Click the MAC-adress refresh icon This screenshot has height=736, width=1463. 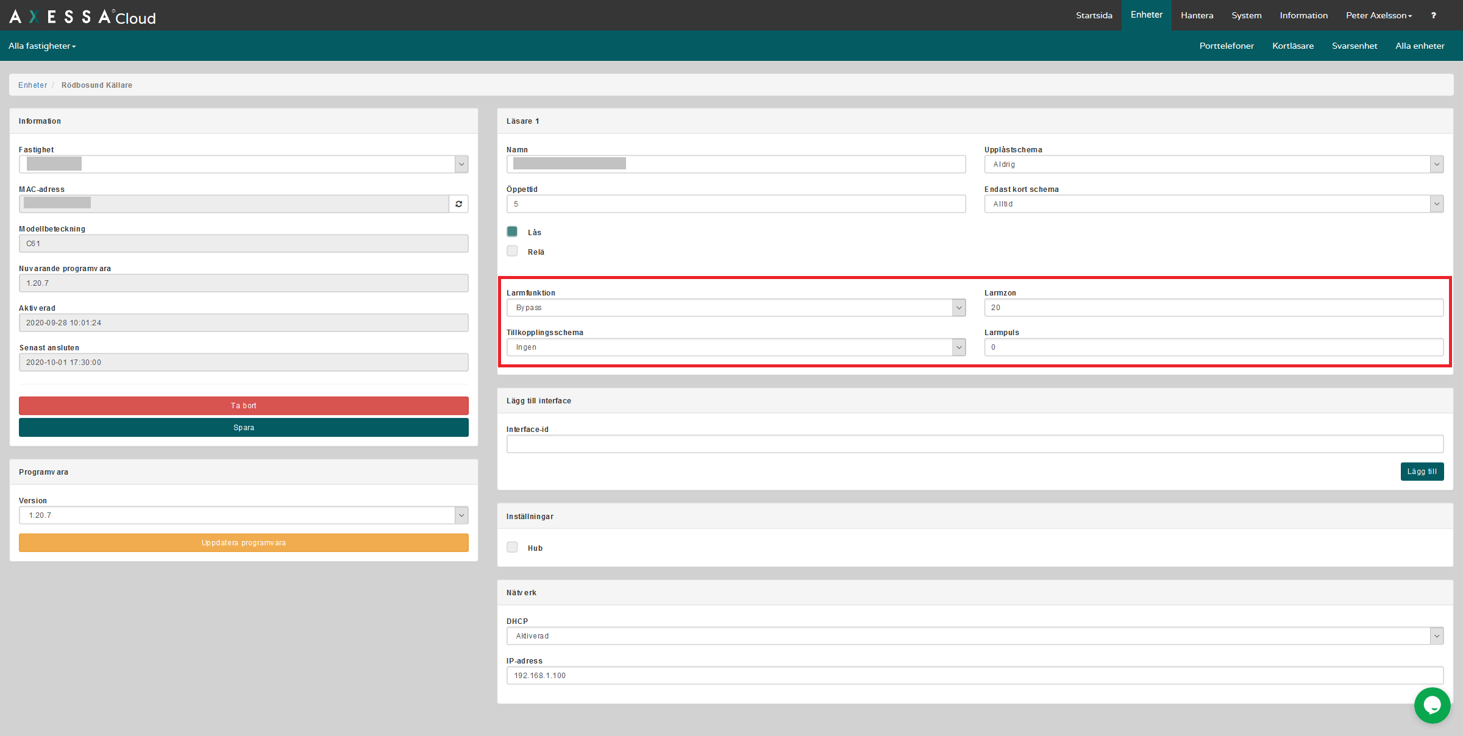click(458, 204)
